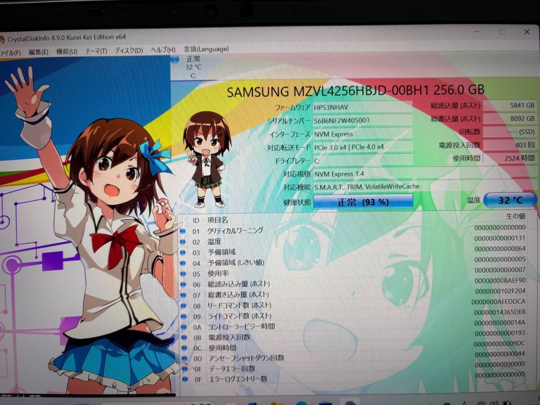Close the CrystalDiskInfo window

click(x=527, y=32)
